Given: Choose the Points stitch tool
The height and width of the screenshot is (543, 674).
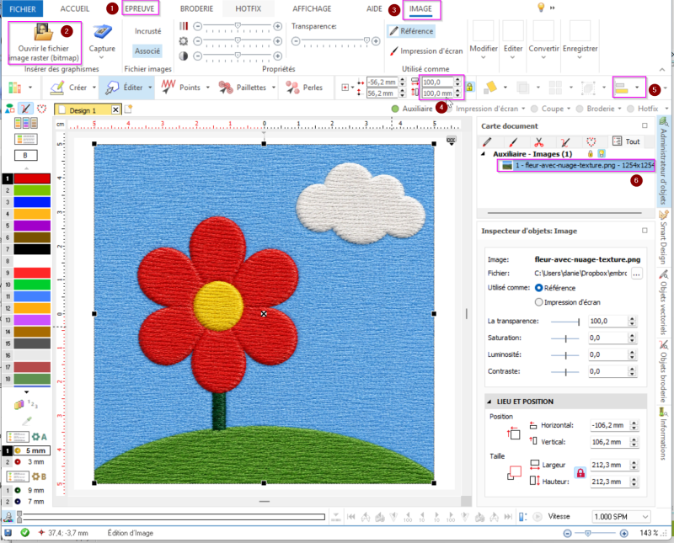Looking at the screenshot, I should click(180, 88).
